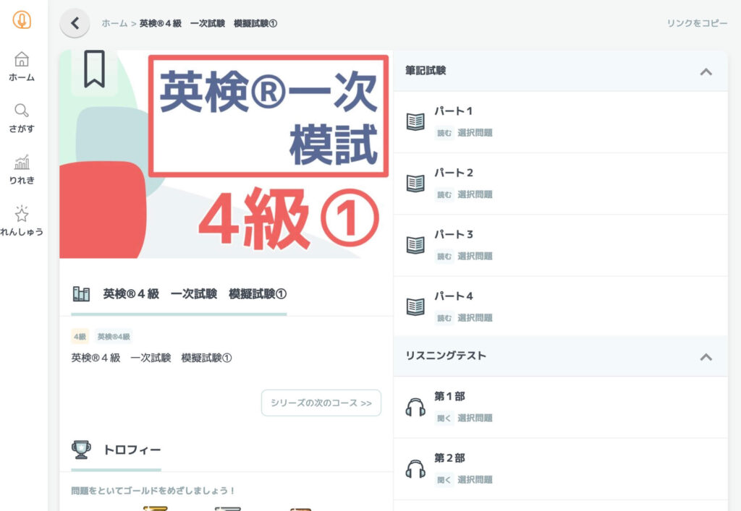Open パート3 reading section
The image size is (741, 511).
pos(560,244)
